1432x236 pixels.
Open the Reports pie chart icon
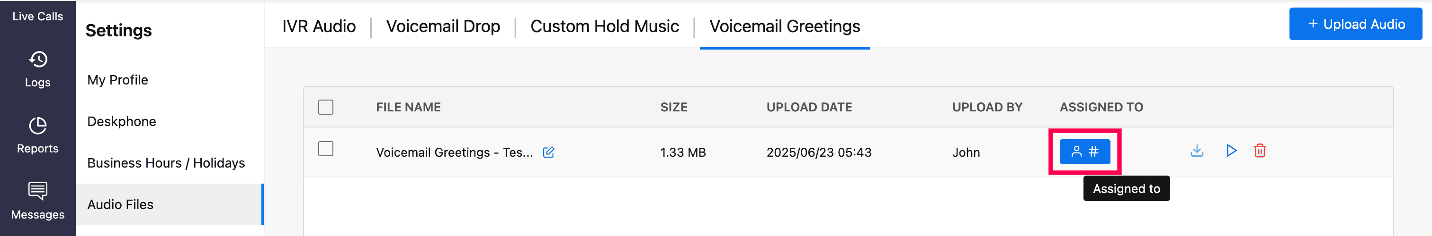tap(38, 126)
